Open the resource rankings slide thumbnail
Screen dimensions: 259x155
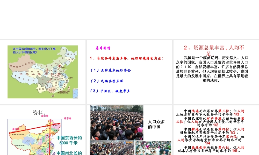[x=216, y=130]
